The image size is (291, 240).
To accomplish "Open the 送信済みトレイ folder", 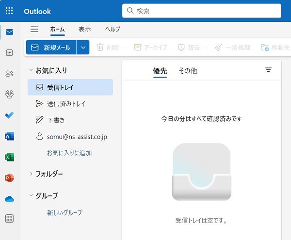I will coord(70,104).
